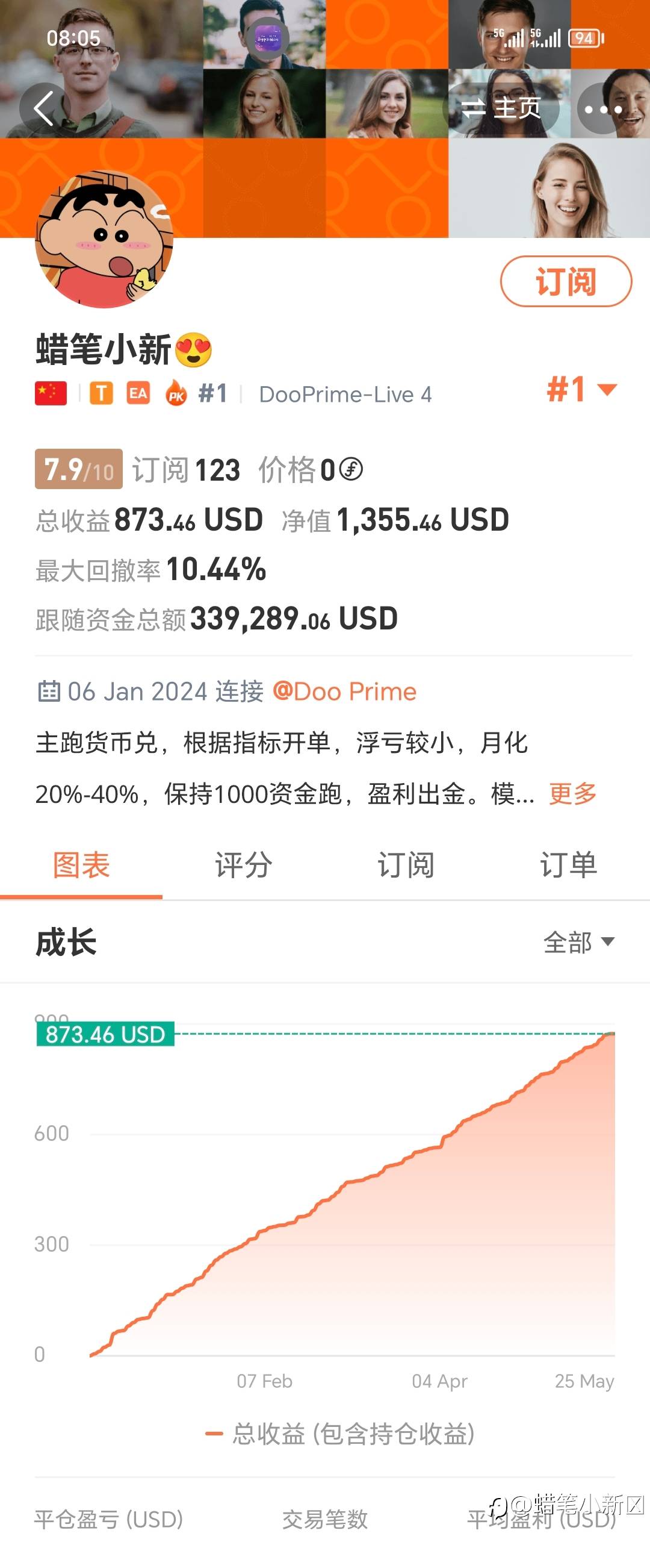The width and height of the screenshot is (650, 1542).
Task: Tap the 873.46 USD chart value label
Action: [105, 1034]
